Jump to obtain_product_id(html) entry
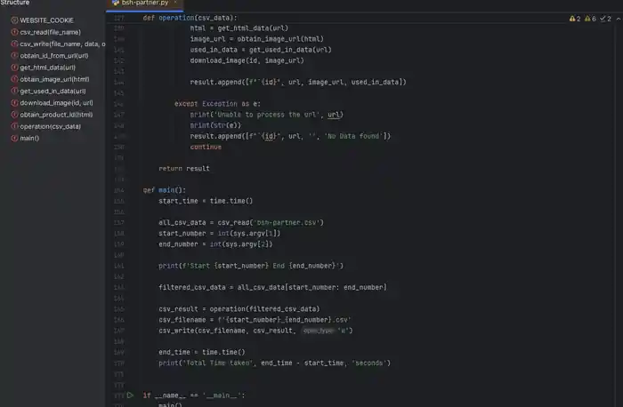 pos(56,115)
